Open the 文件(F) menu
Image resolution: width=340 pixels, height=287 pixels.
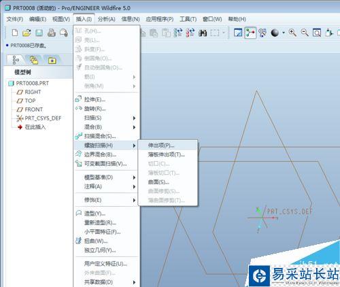point(15,19)
